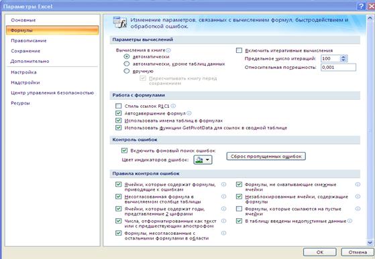Viewport: 375px width, 259px height.
Task: Enable Формулы, которые ссылаются на пустые ячейки
Action: tap(239, 209)
